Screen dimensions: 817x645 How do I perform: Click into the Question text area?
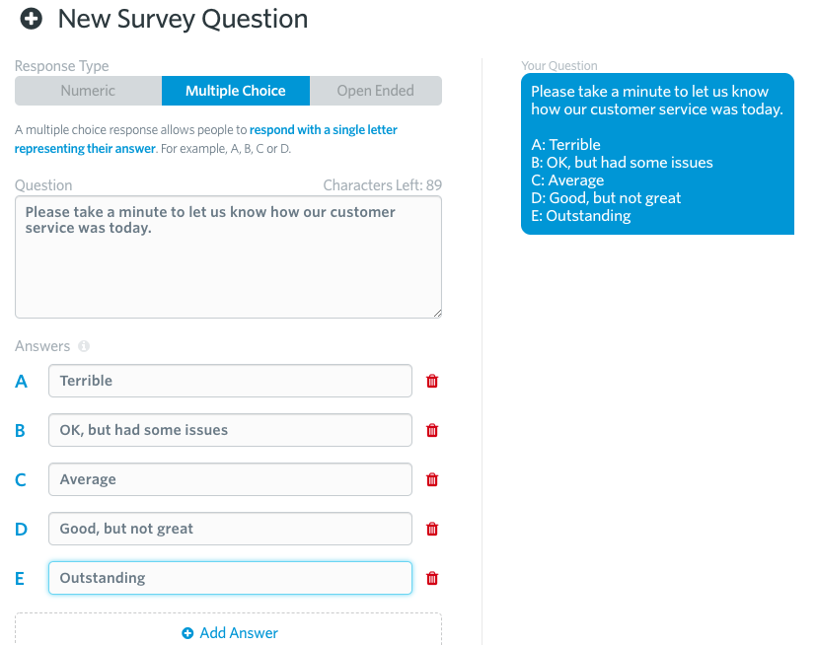pos(228,256)
